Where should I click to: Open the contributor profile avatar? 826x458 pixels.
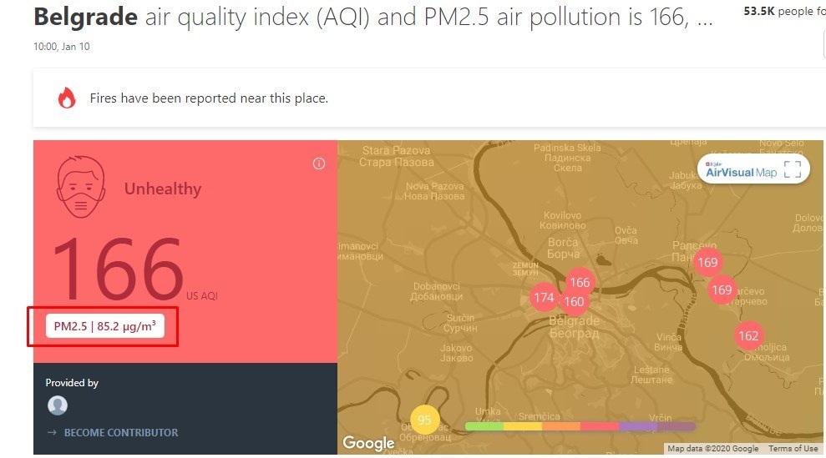point(58,405)
